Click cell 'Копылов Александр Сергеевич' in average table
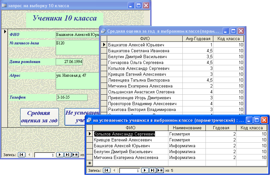The width and height of the screenshot is (270, 175). pyautogui.click(x=145, y=68)
